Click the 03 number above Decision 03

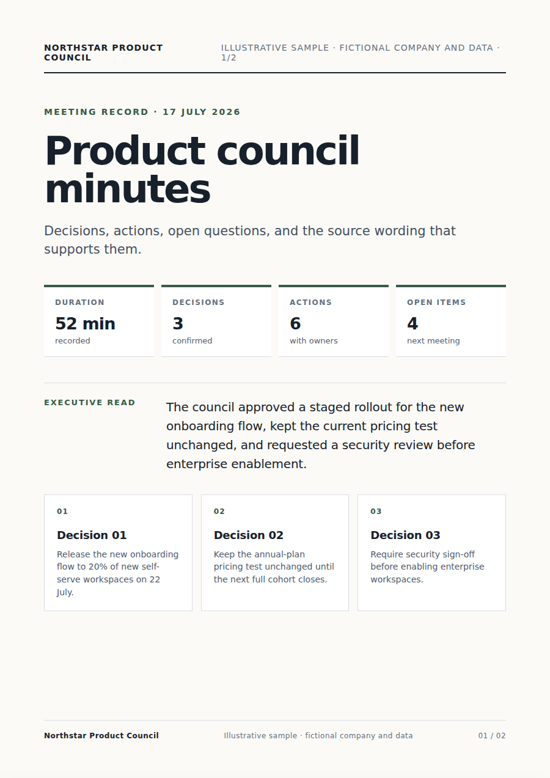pos(376,512)
